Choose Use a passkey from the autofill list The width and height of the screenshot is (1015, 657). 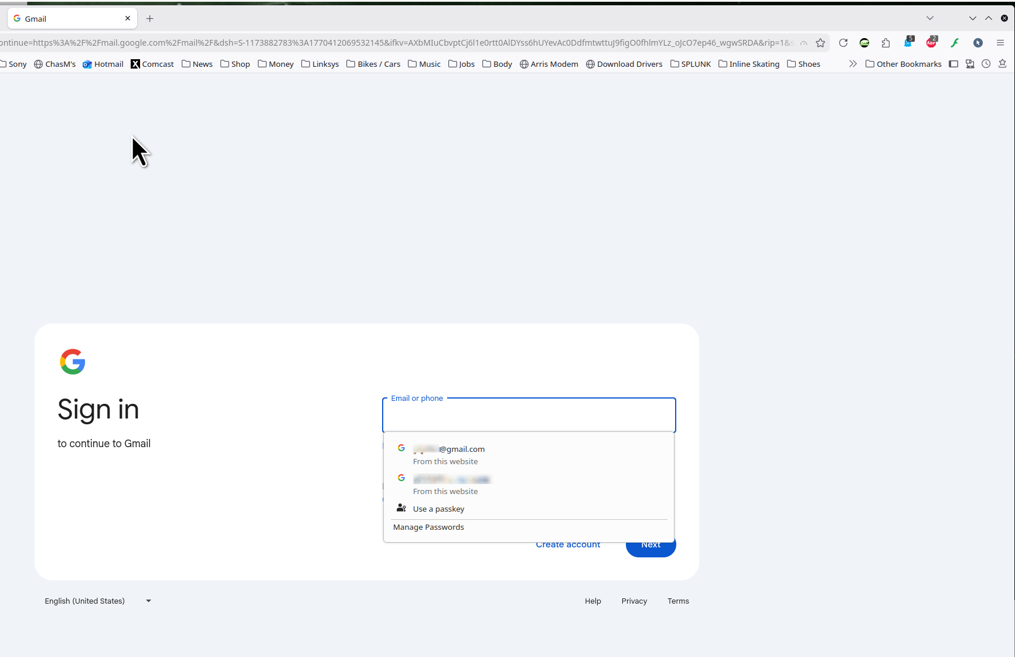tap(529, 509)
